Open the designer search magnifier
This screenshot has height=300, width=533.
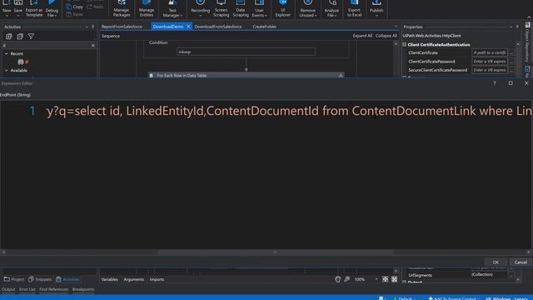(x=346, y=279)
